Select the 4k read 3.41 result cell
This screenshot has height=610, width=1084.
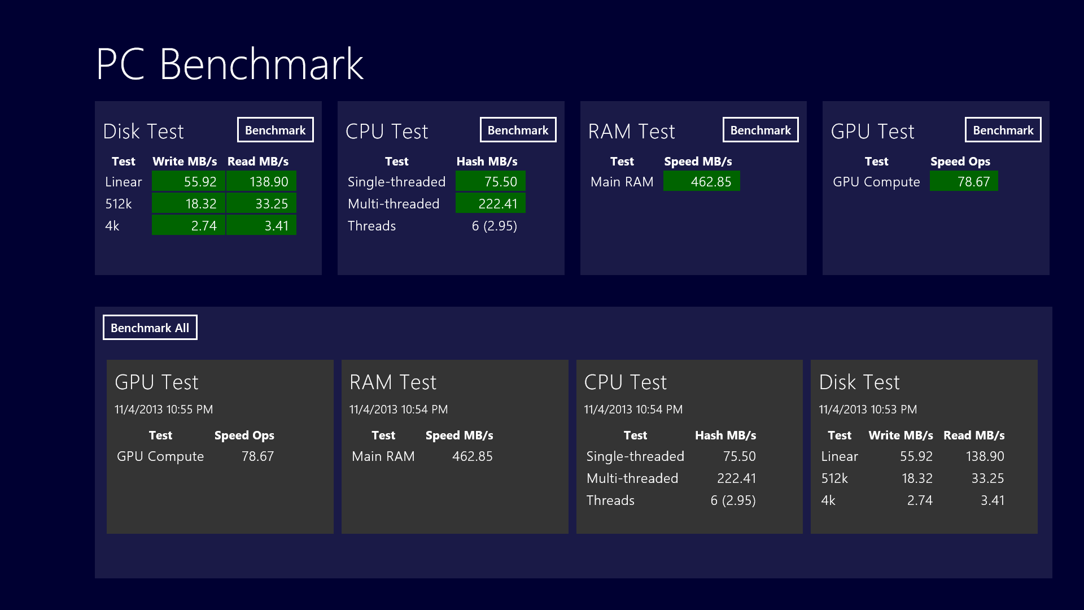point(261,225)
